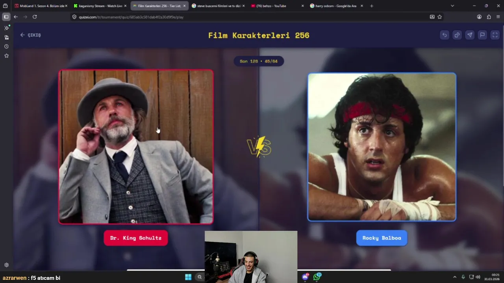Open the bookmarks star sidebar icon
The height and width of the screenshot is (283, 504).
tap(6, 56)
